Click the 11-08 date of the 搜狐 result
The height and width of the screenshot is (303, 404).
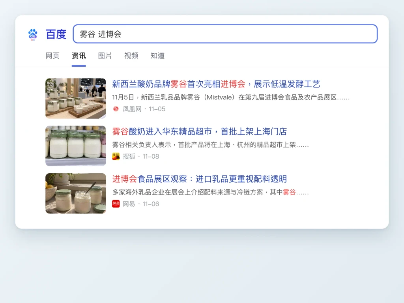coord(151,156)
